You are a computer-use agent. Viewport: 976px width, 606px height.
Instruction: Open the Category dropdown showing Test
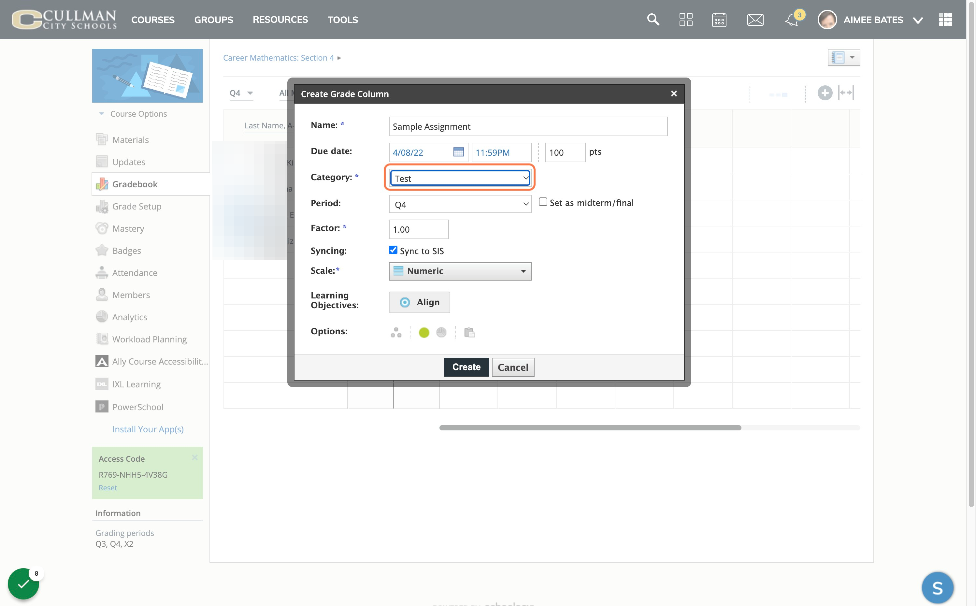click(460, 178)
